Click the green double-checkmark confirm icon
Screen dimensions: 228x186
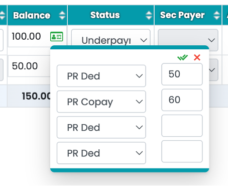point(182,57)
